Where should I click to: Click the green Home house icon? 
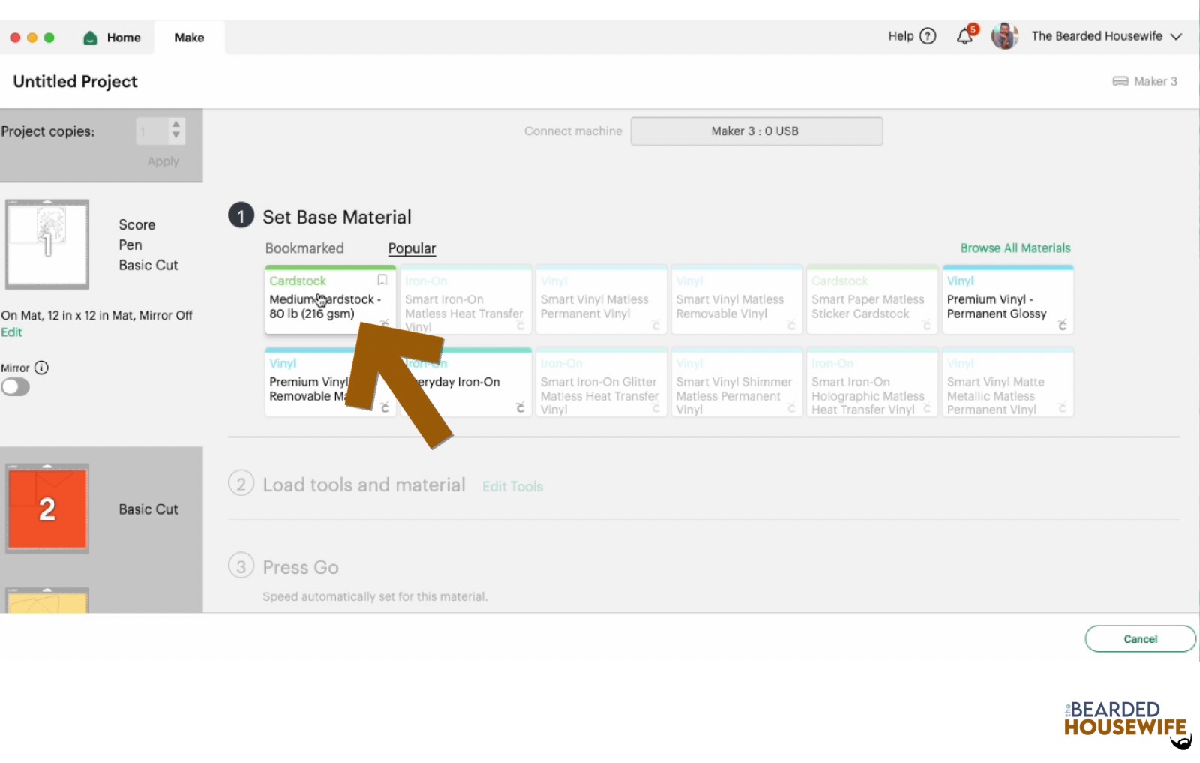pyautogui.click(x=90, y=38)
